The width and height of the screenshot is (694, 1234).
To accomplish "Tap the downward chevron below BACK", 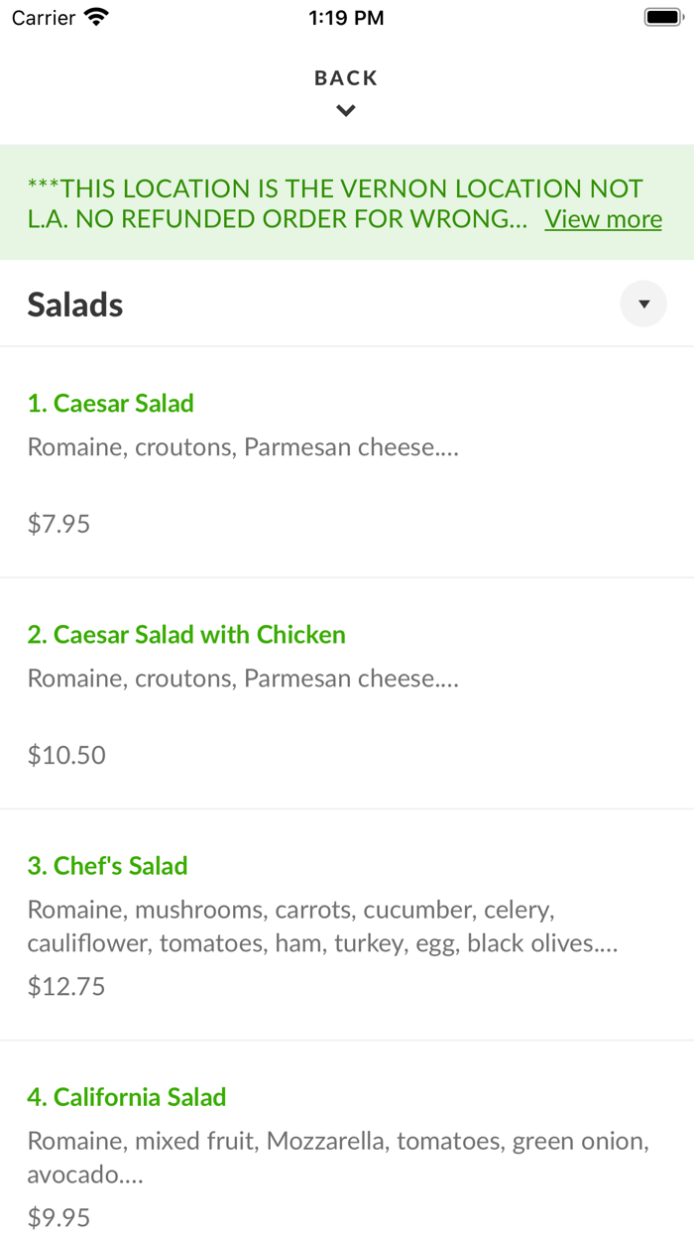I will click(346, 111).
